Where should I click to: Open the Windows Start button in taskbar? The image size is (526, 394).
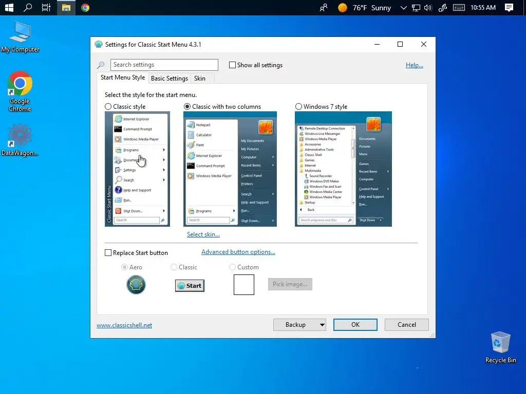point(9,7)
